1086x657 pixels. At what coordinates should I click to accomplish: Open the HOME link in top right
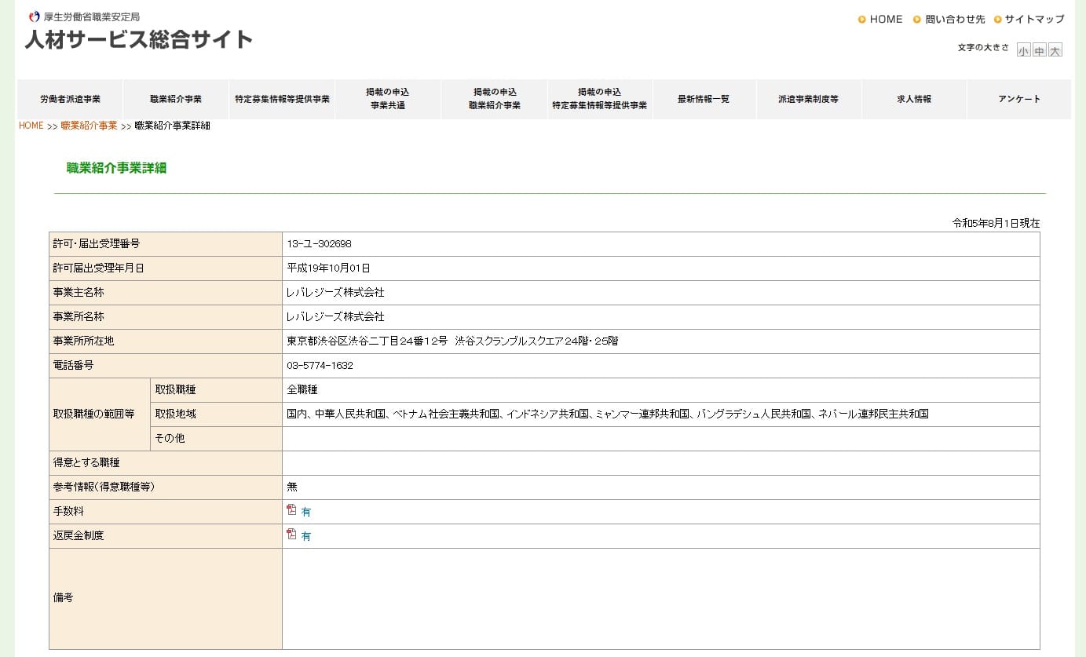click(x=886, y=19)
